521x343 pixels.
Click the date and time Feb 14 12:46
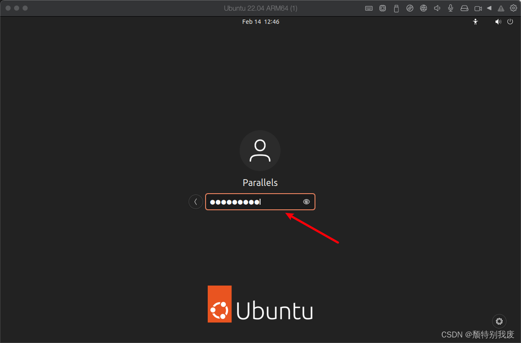click(260, 22)
